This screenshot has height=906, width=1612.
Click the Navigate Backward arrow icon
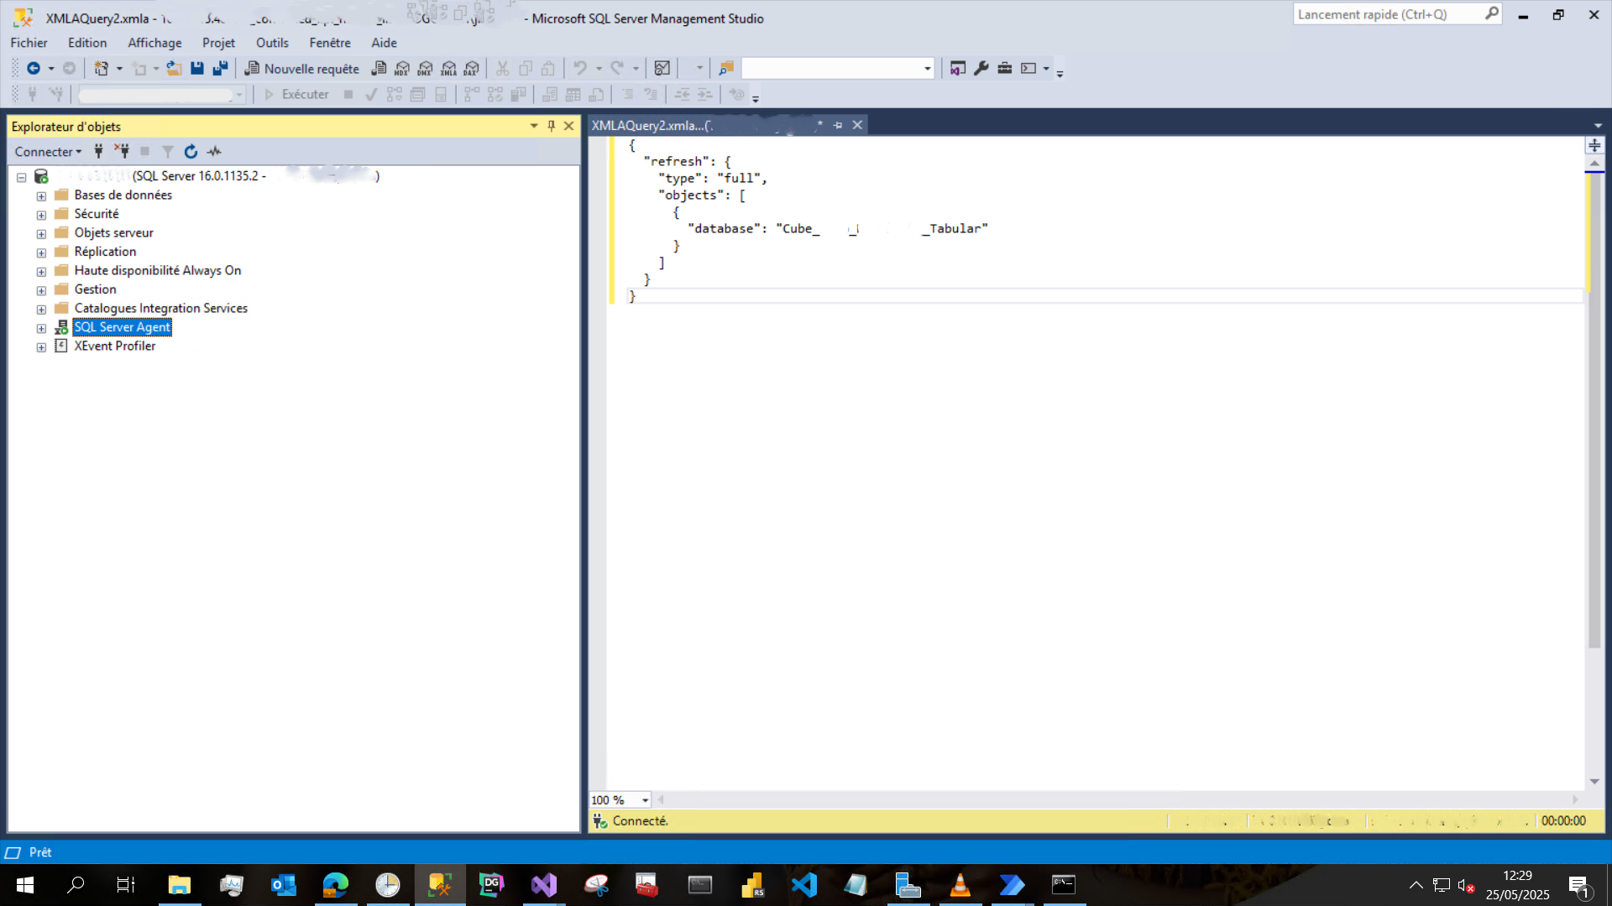point(34,69)
